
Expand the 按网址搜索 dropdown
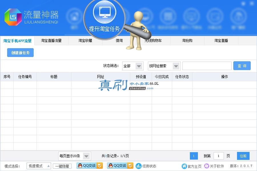tap(164, 66)
